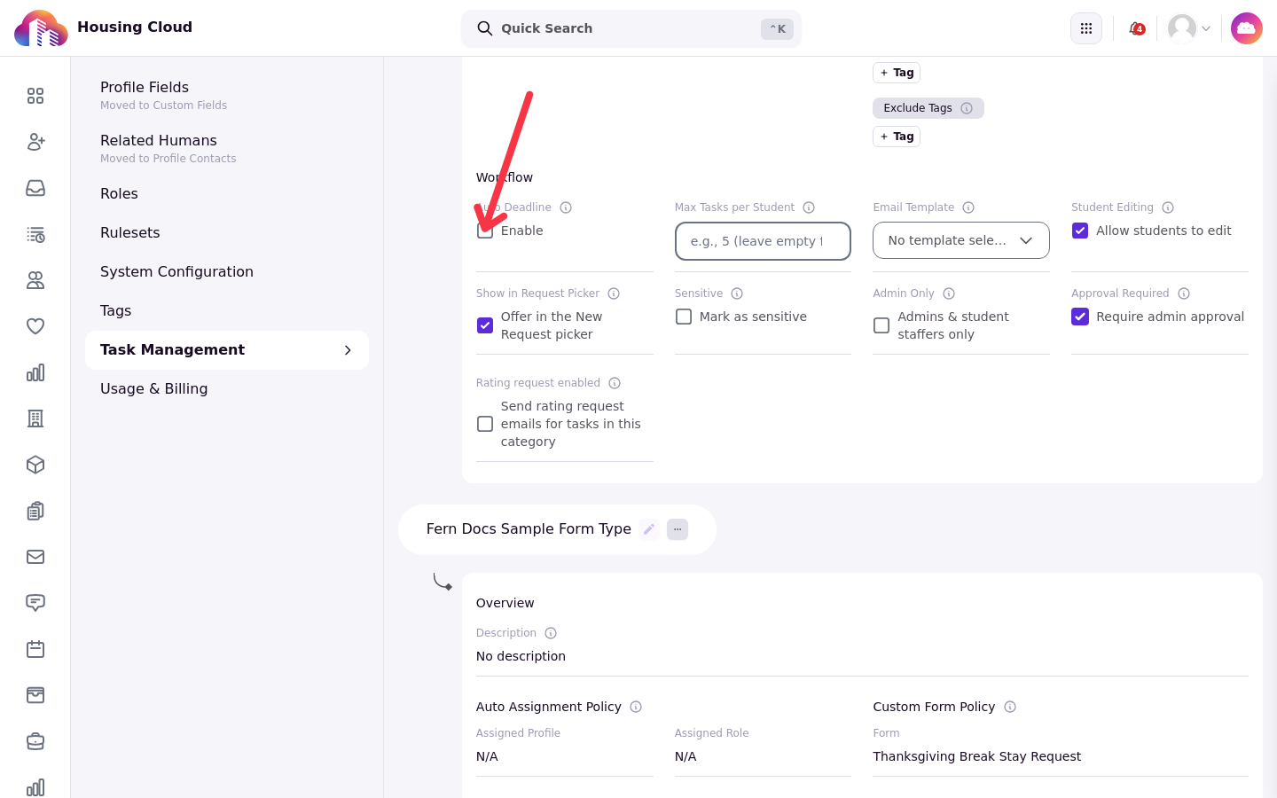Add a tag under Exclude Tags
The image size is (1277, 798).
(x=897, y=137)
